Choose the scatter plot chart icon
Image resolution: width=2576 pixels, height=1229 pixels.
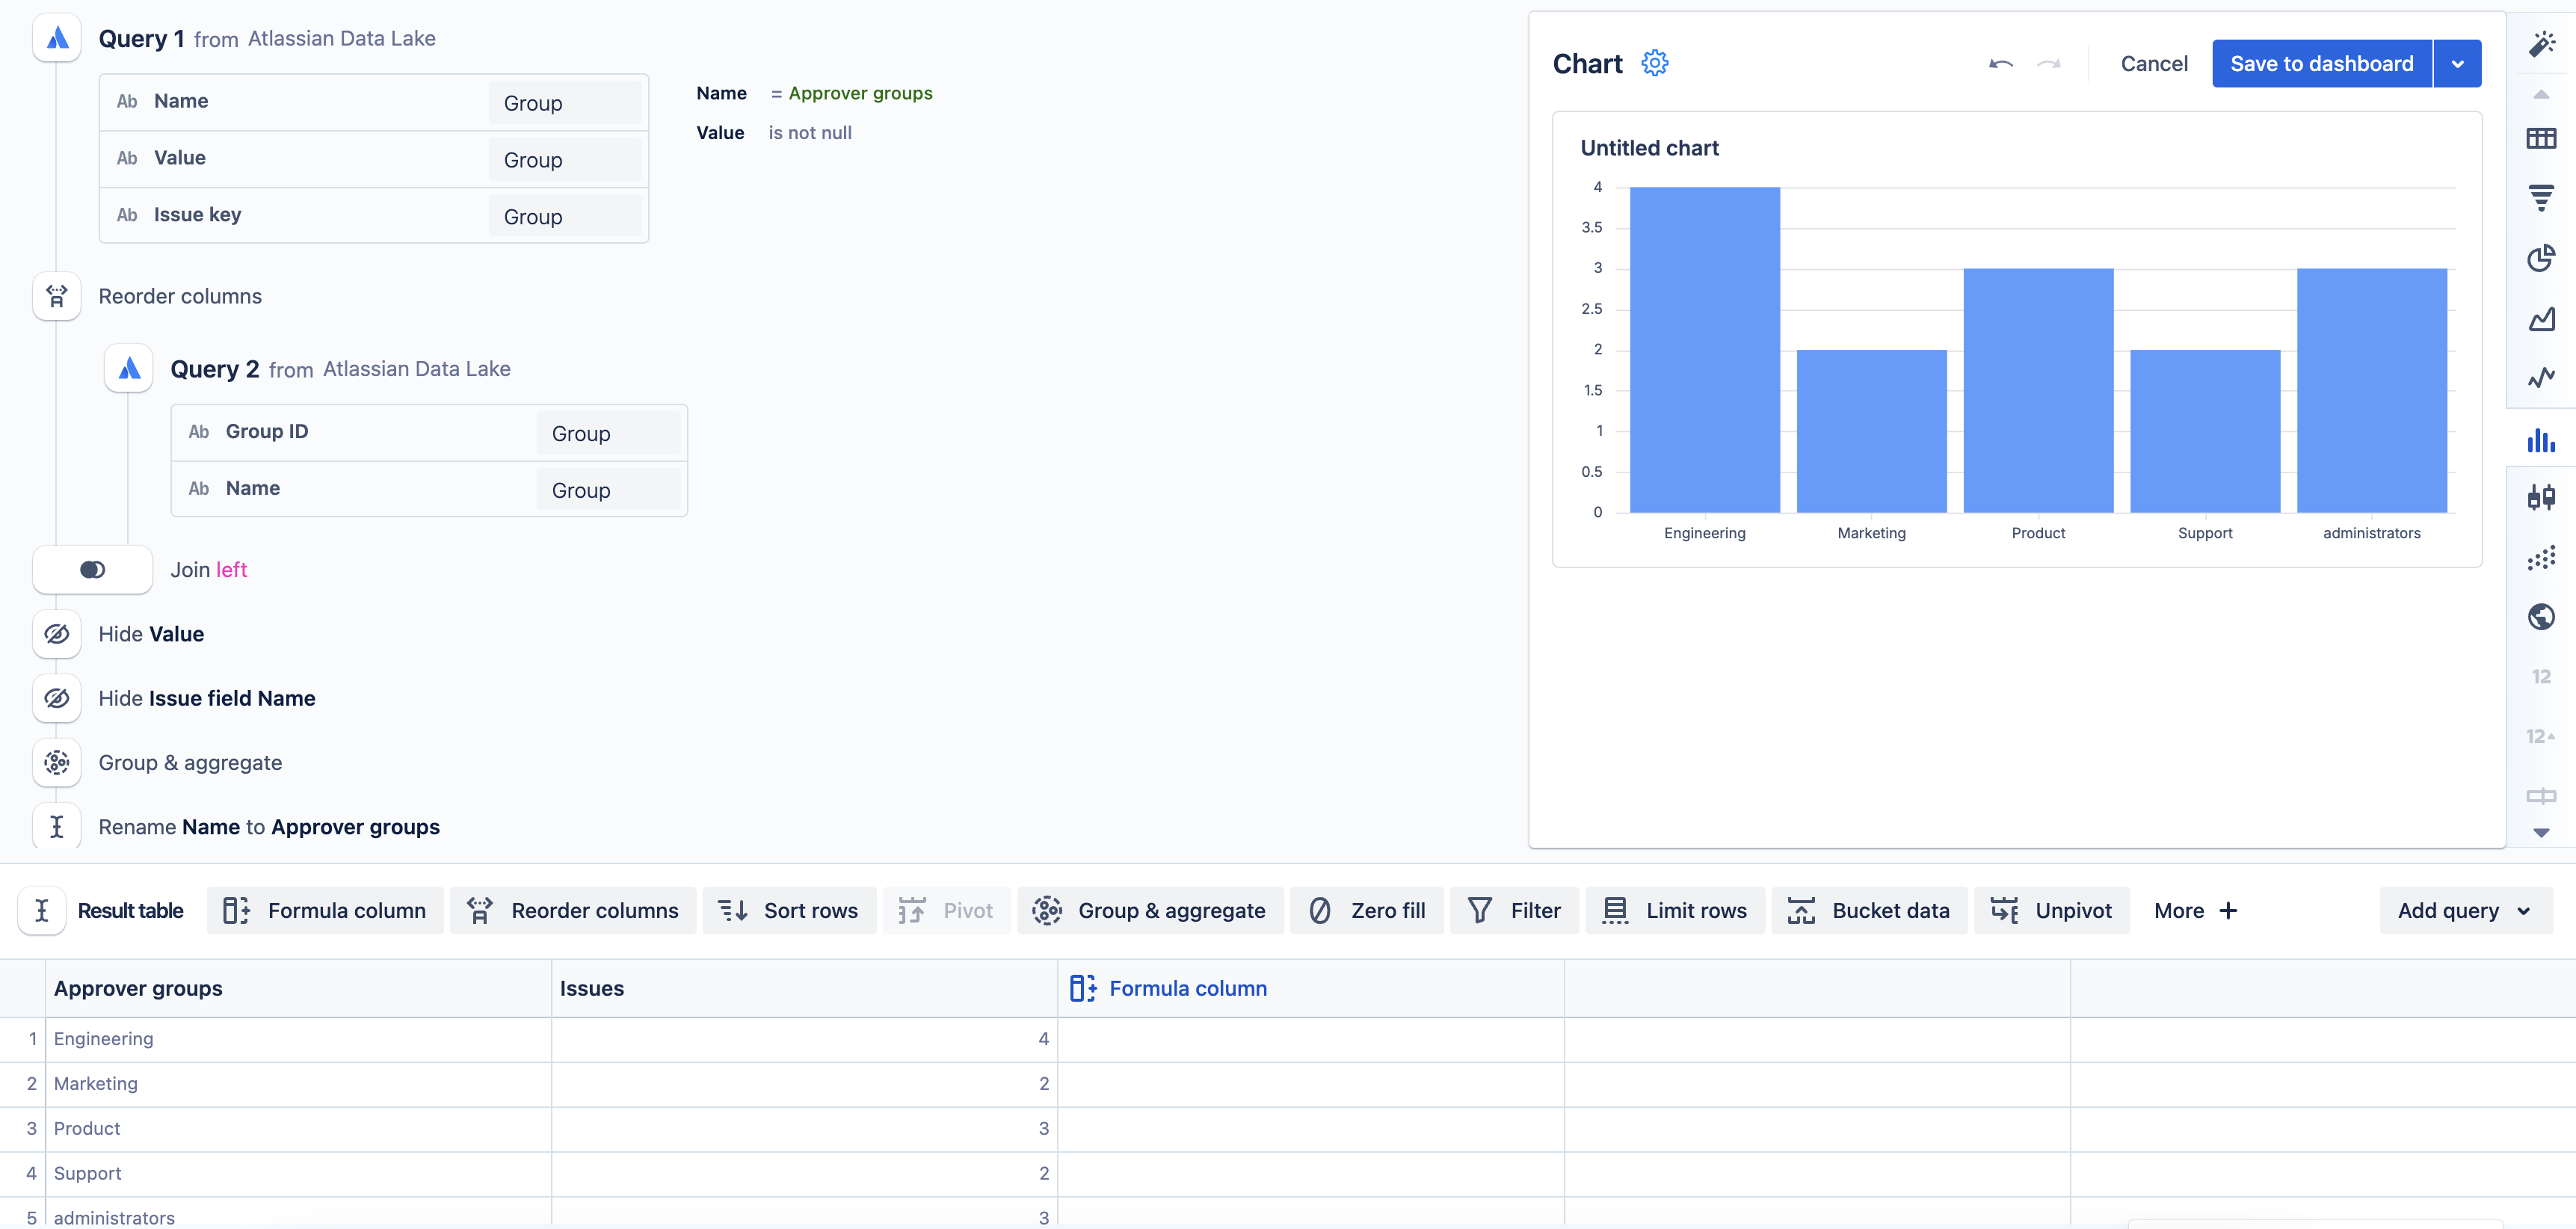[x=2540, y=558]
